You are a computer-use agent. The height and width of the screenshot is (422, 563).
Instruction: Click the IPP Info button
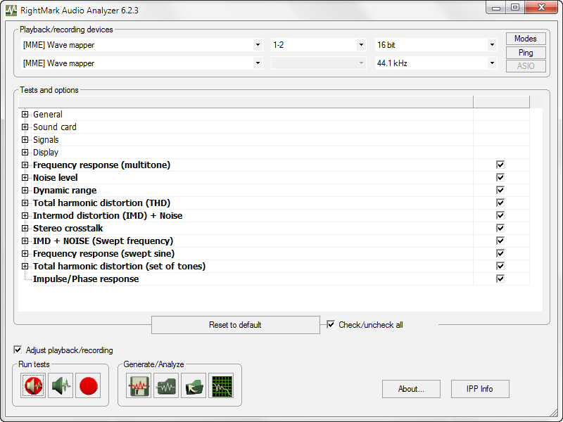point(480,389)
